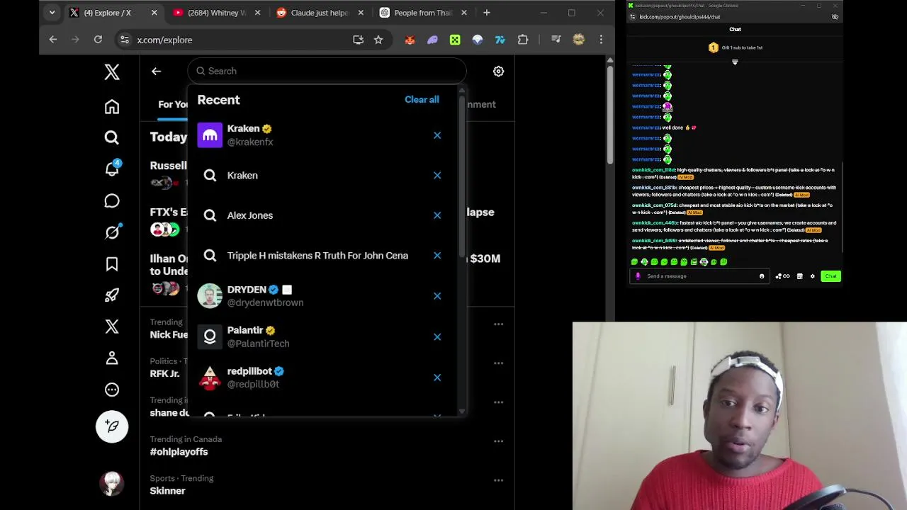Open Explore settings gear icon
Viewport: 907px width, 510px height.
[498, 71]
